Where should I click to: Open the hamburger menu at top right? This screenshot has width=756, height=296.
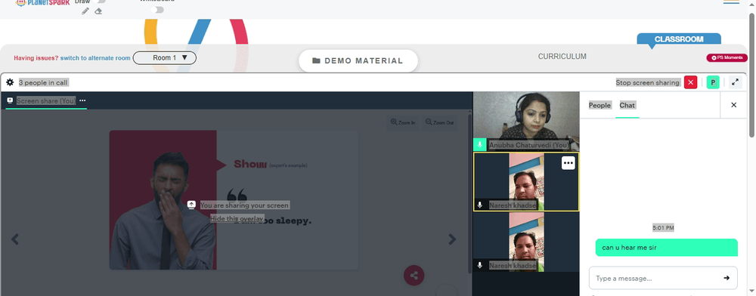[x=731, y=2]
